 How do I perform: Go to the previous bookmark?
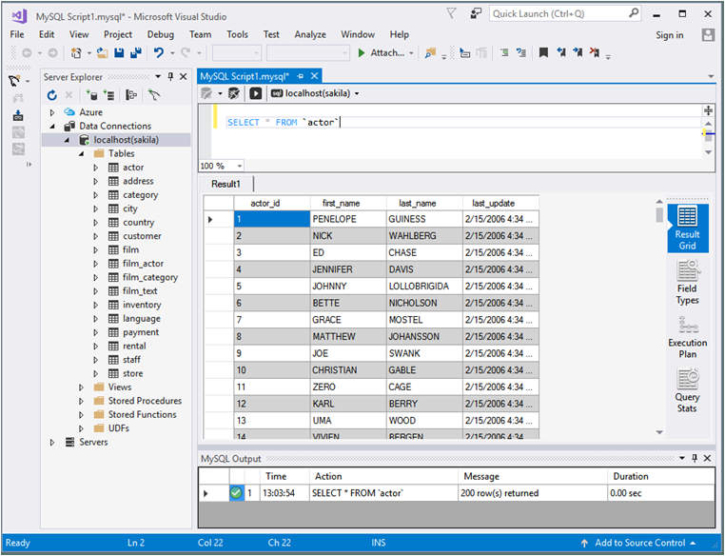click(x=560, y=52)
